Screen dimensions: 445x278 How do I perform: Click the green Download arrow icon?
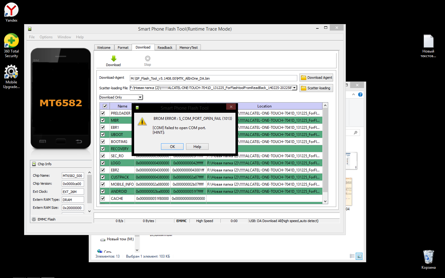[113, 59]
